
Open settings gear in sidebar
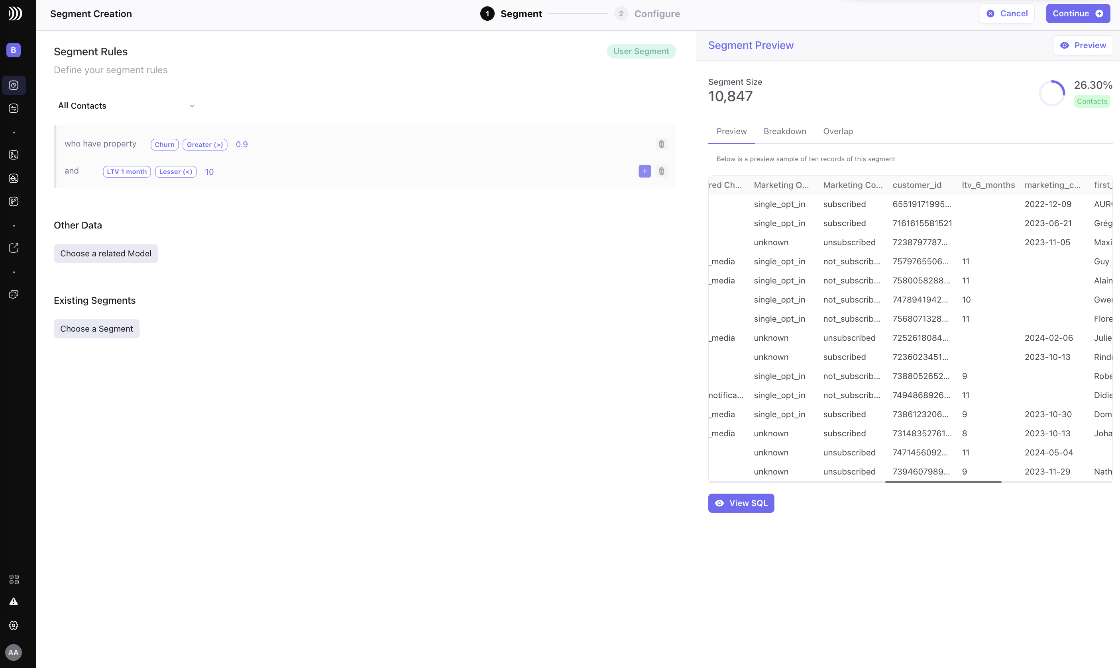point(14,625)
